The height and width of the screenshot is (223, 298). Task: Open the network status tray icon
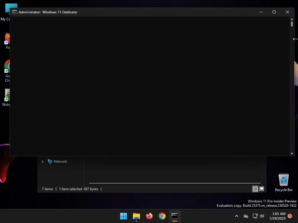coord(255,216)
